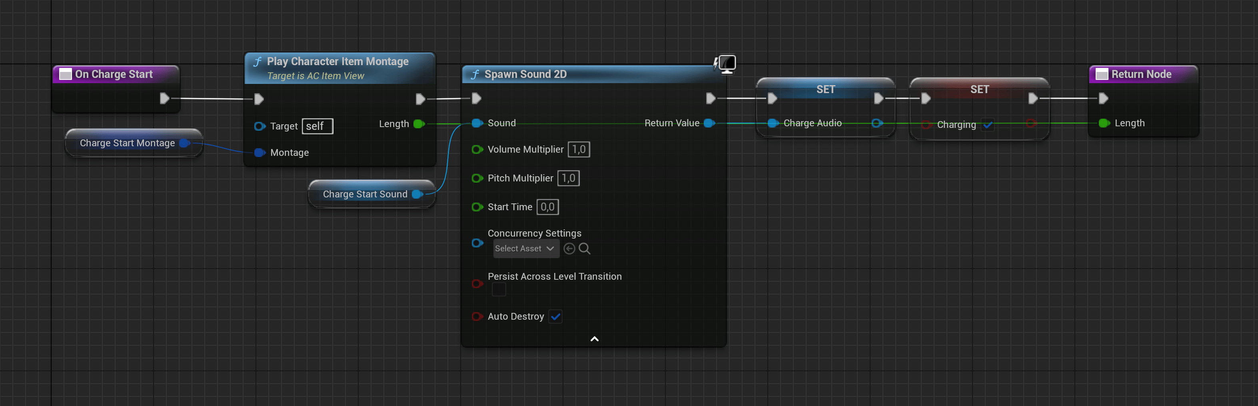
Task: Select the Charge Audio SET node header
Action: pos(825,89)
